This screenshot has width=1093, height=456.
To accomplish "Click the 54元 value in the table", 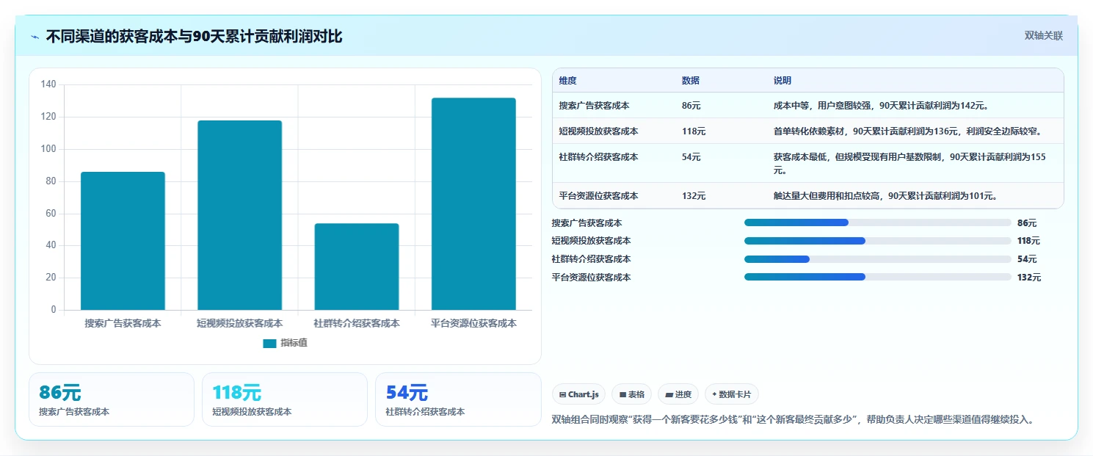I will pyautogui.click(x=691, y=157).
